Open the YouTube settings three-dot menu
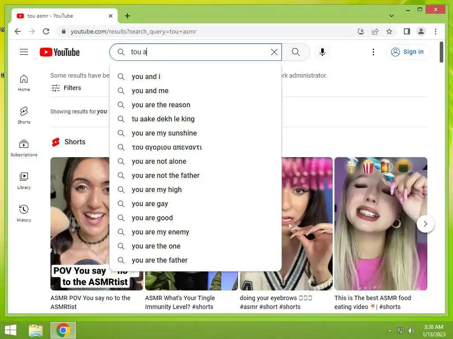 [x=373, y=52]
